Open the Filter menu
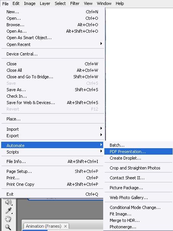This screenshot has height=231, width=173. (75, 3)
